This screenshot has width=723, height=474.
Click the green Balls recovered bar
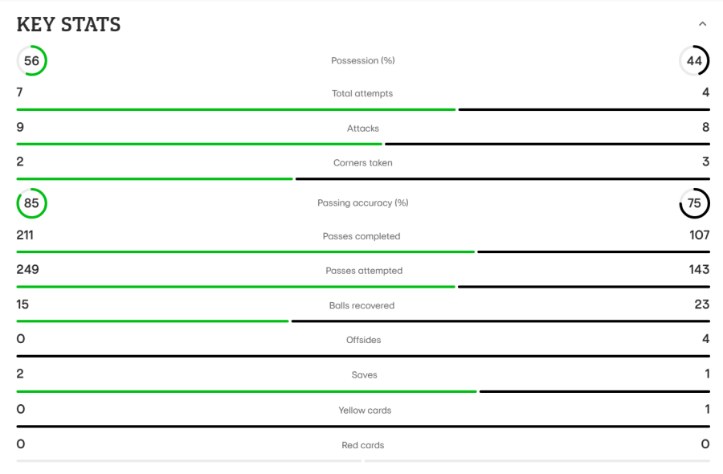(x=153, y=321)
